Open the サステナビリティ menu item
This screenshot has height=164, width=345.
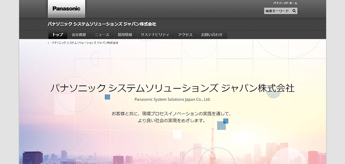pos(155,35)
